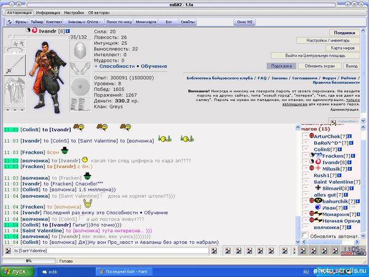369x277 pixels.
Task: Open the Мини-карта toolbar button
Action: coord(146,22)
